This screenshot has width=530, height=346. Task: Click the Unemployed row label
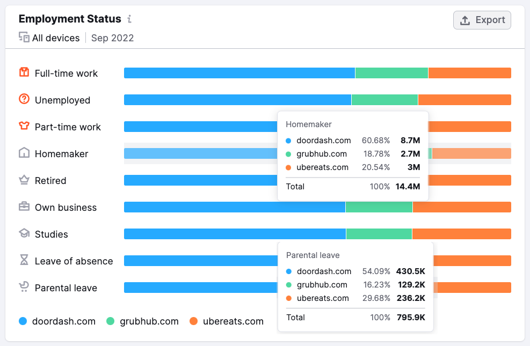pyautogui.click(x=62, y=100)
